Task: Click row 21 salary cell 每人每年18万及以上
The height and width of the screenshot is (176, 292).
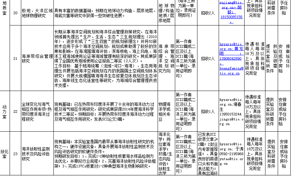Action: (255, 58)
